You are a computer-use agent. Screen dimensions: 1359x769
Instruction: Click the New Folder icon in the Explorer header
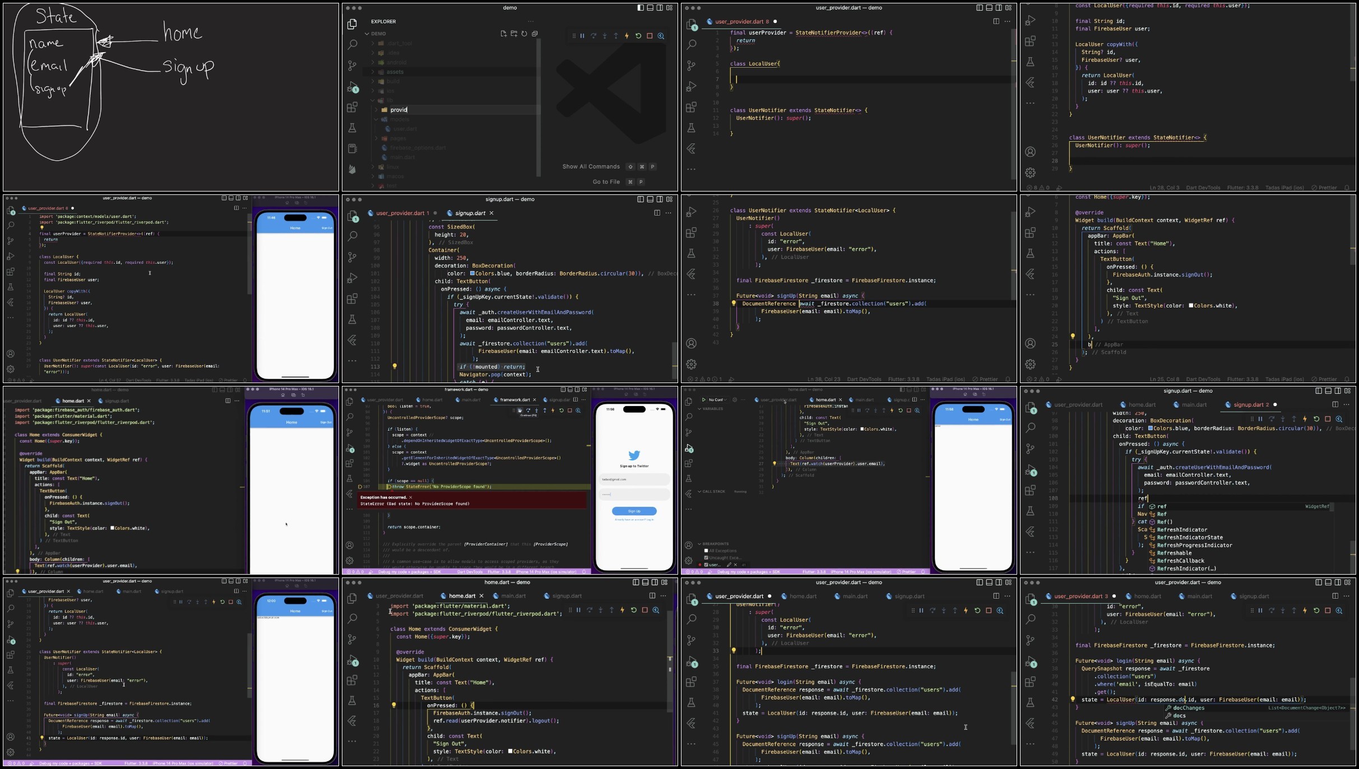click(514, 34)
